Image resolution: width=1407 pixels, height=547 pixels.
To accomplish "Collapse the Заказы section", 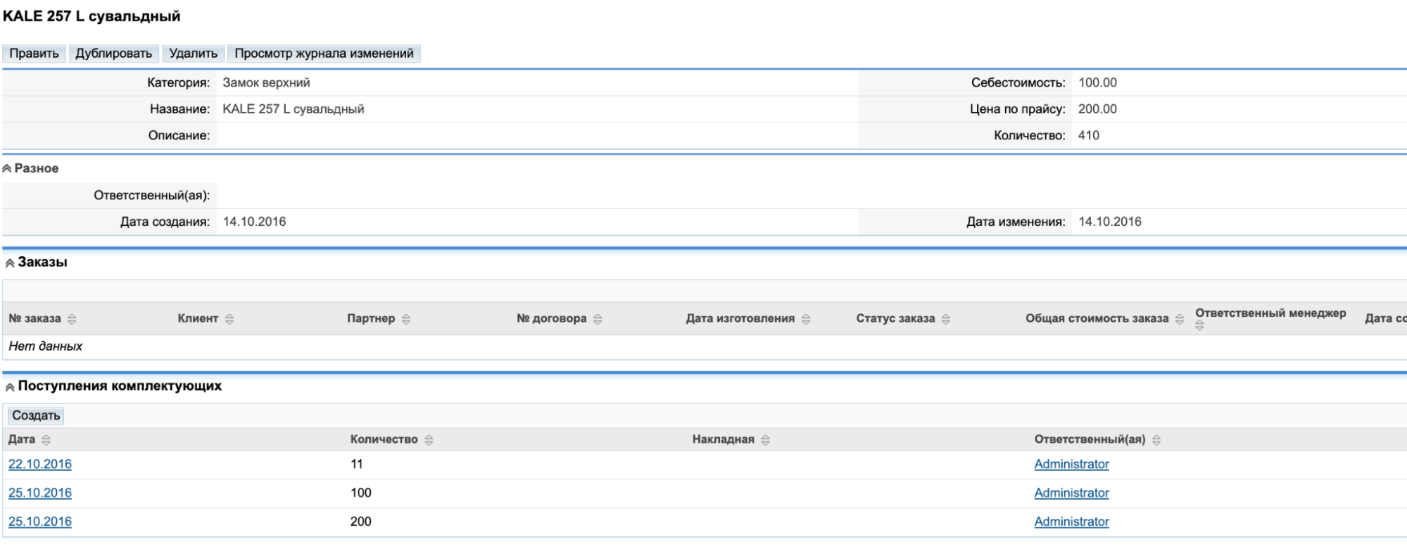I will (x=10, y=263).
